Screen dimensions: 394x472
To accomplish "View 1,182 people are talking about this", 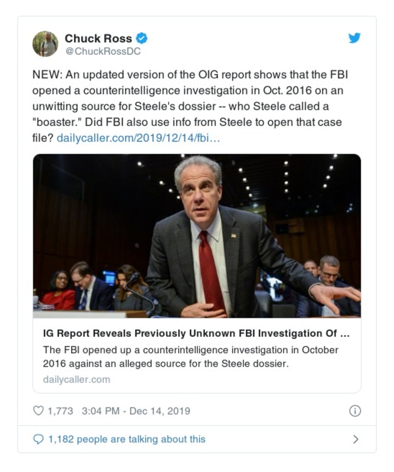I will pos(126,439).
